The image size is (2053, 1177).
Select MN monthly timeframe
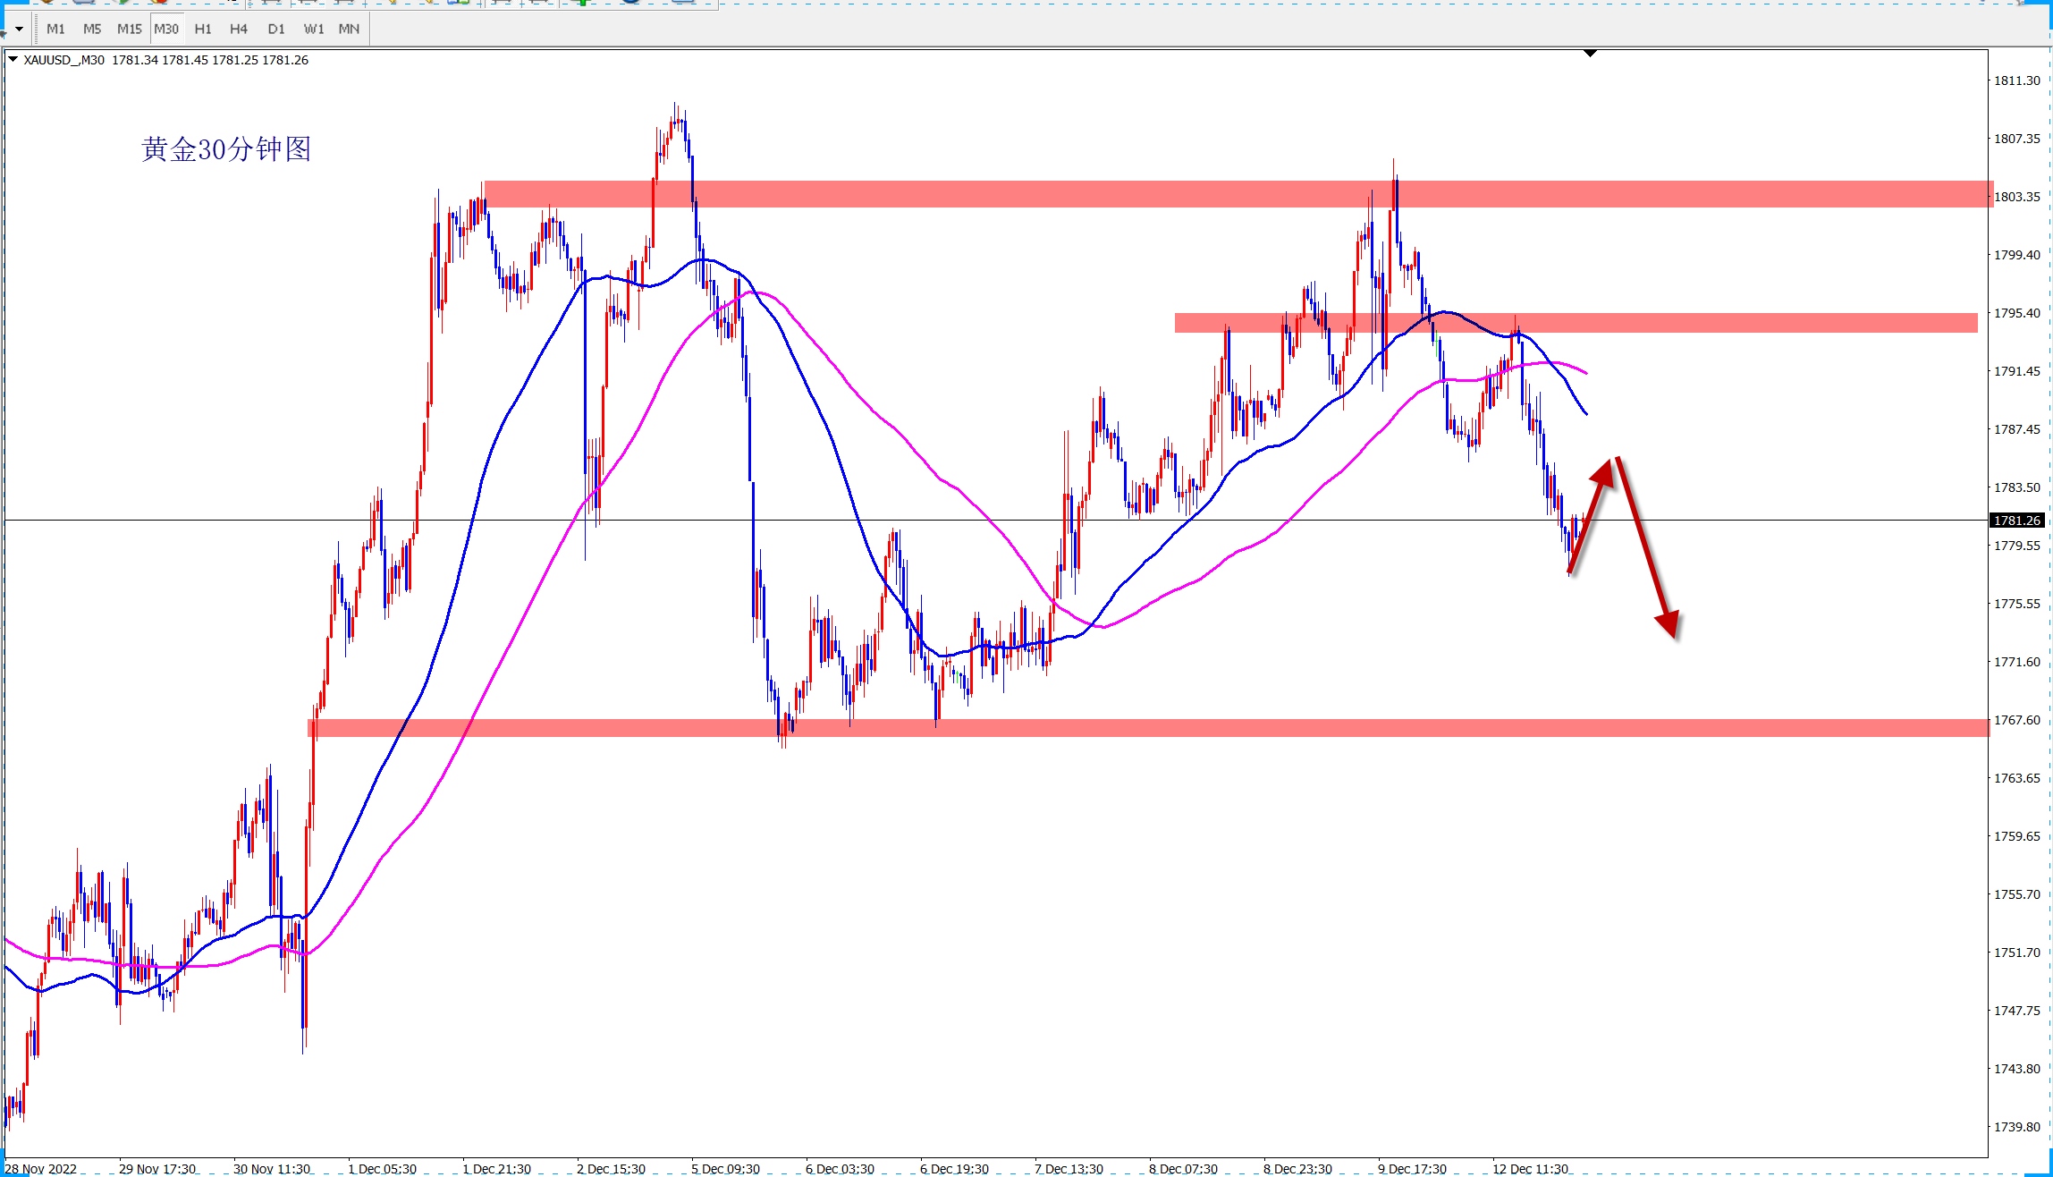349,29
